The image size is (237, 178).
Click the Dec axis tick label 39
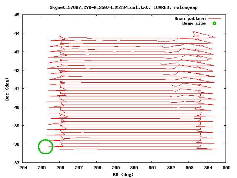click(17, 126)
